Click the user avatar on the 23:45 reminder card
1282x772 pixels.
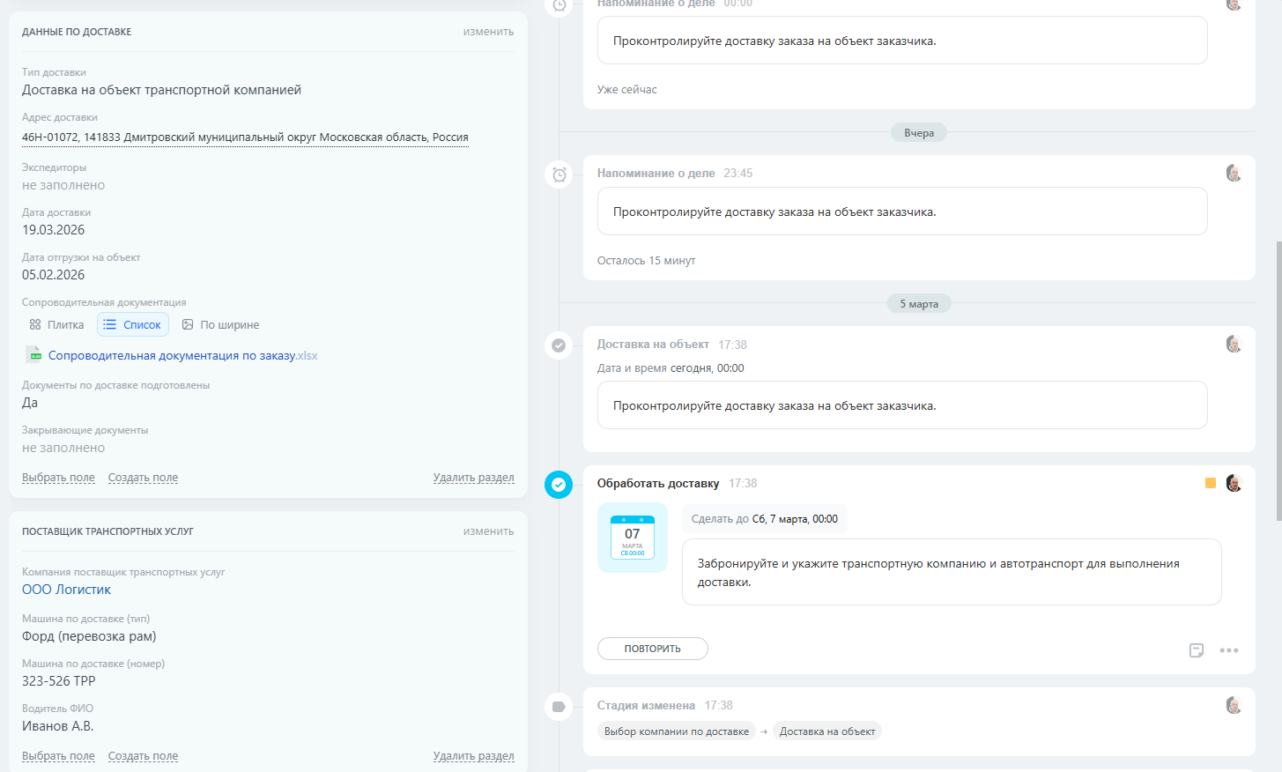coord(1234,173)
